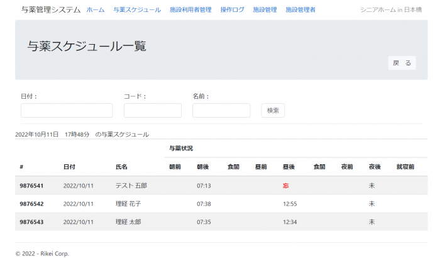Open 施設利用者管理 page
440x258 pixels.
[190, 10]
